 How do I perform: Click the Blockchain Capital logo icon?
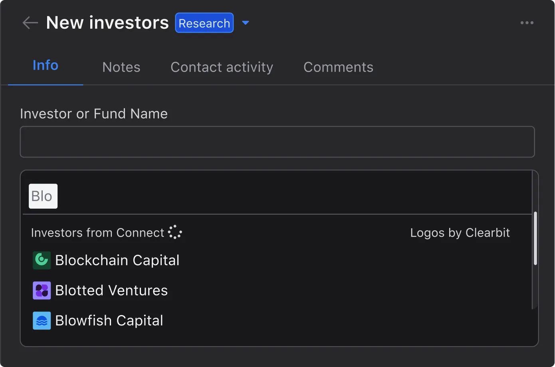coord(42,260)
